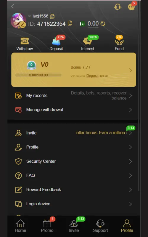Image resolution: width=148 pixels, height=237 pixels.
Task: Click the VIP progress bar 0.00/100.00
Action: [38, 75]
